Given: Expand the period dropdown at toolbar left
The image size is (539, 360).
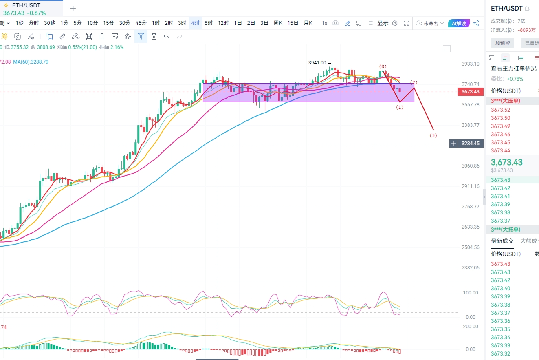Looking at the screenshot, I should (2, 23).
